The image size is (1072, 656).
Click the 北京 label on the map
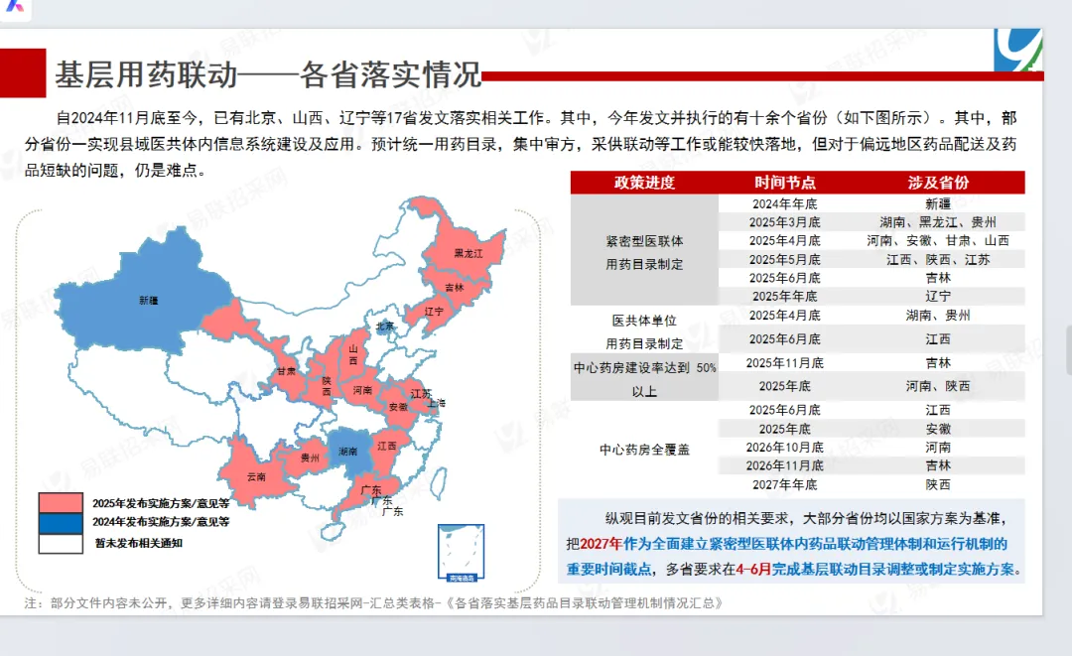click(385, 326)
